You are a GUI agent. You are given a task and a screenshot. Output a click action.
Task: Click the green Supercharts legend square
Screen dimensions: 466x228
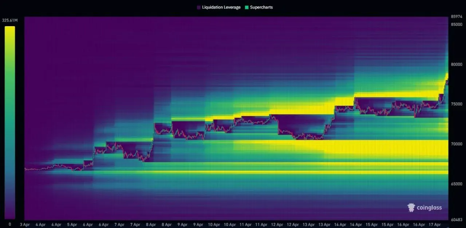point(246,7)
